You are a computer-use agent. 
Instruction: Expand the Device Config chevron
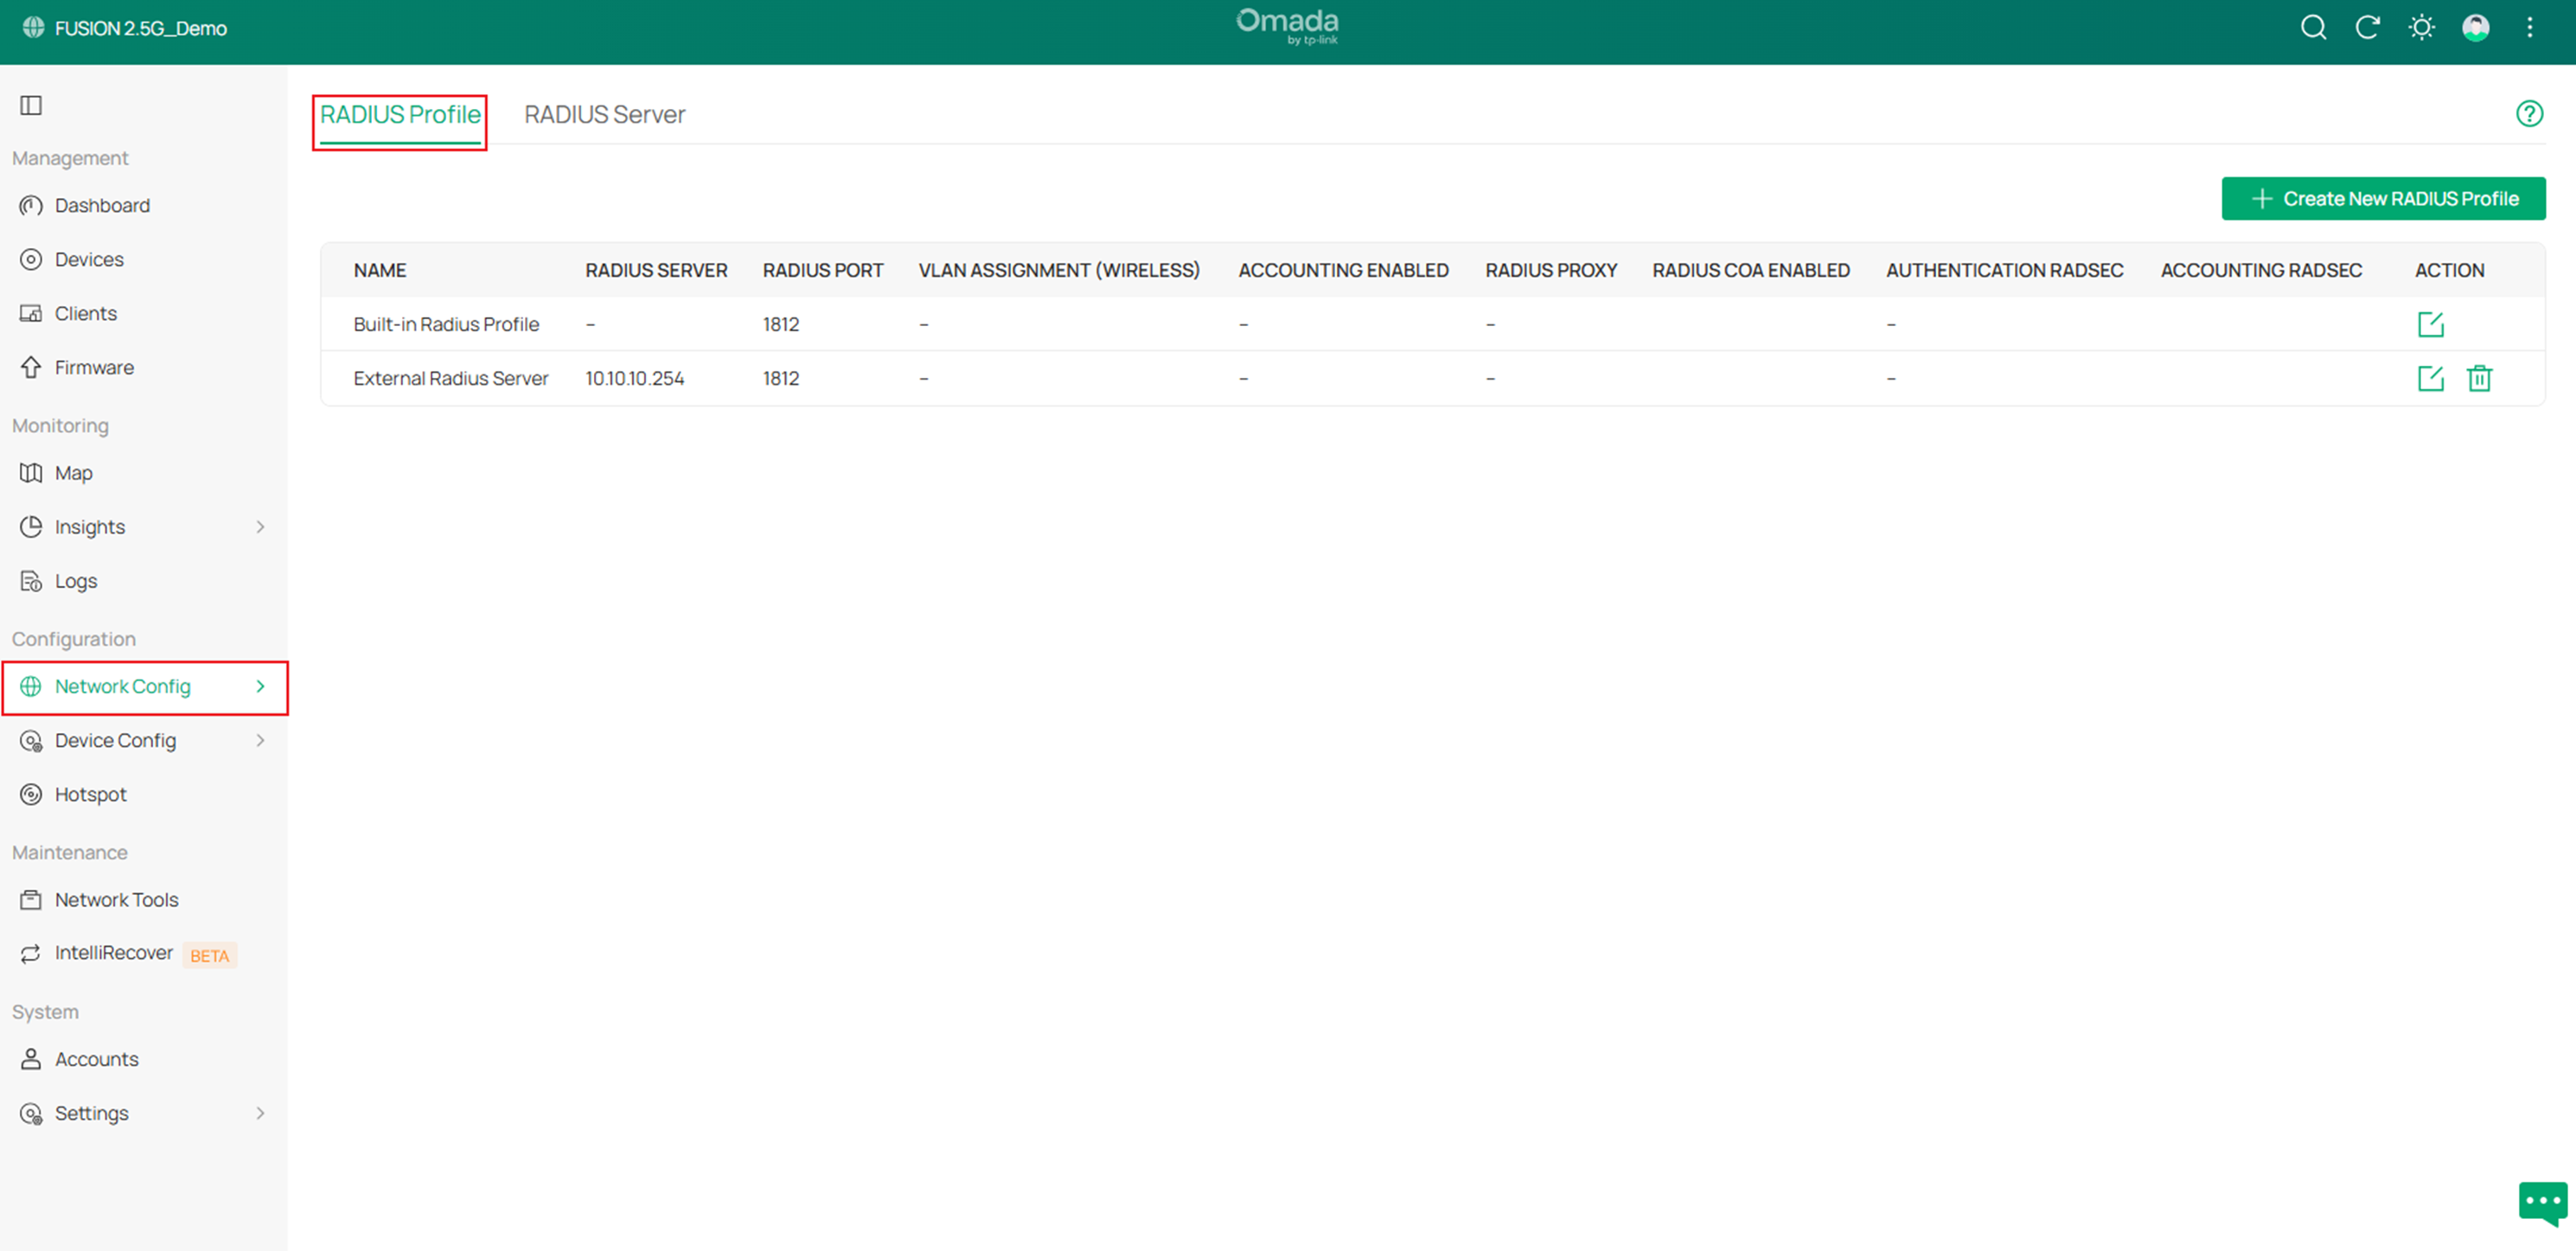(x=260, y=740)
